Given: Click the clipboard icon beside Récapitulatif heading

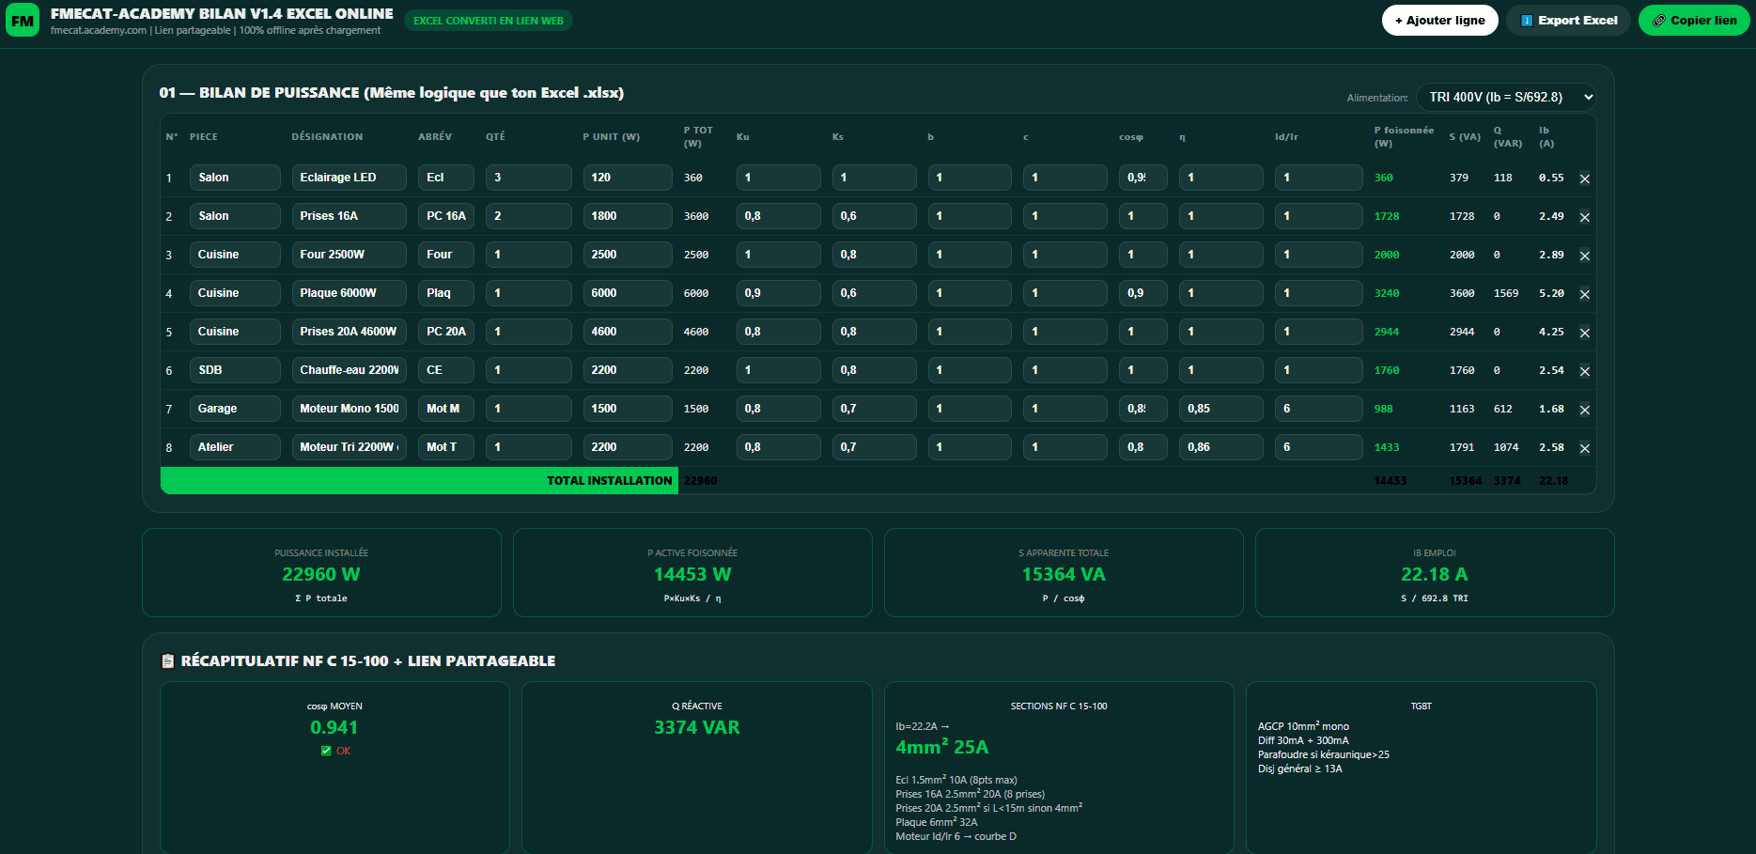Looking at the screenshot, I should coord(168,661).
